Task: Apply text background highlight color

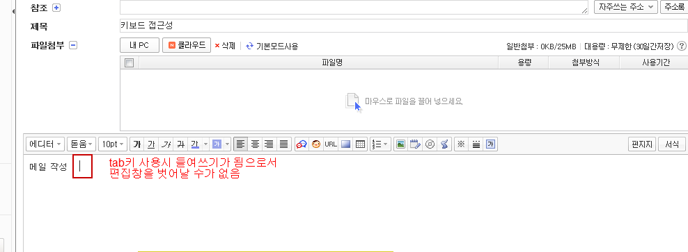Action: point(217,144)
